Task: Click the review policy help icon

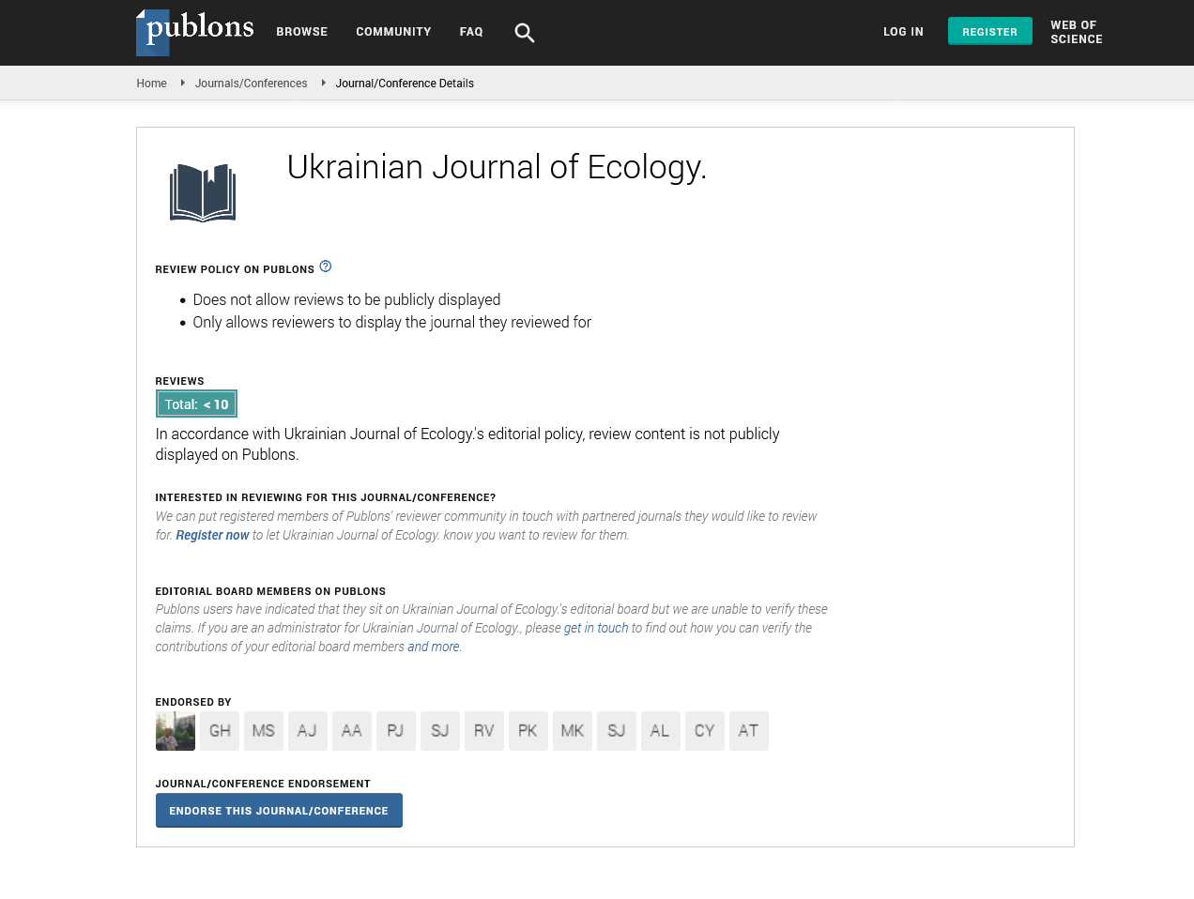Action: tap(326, 267)
